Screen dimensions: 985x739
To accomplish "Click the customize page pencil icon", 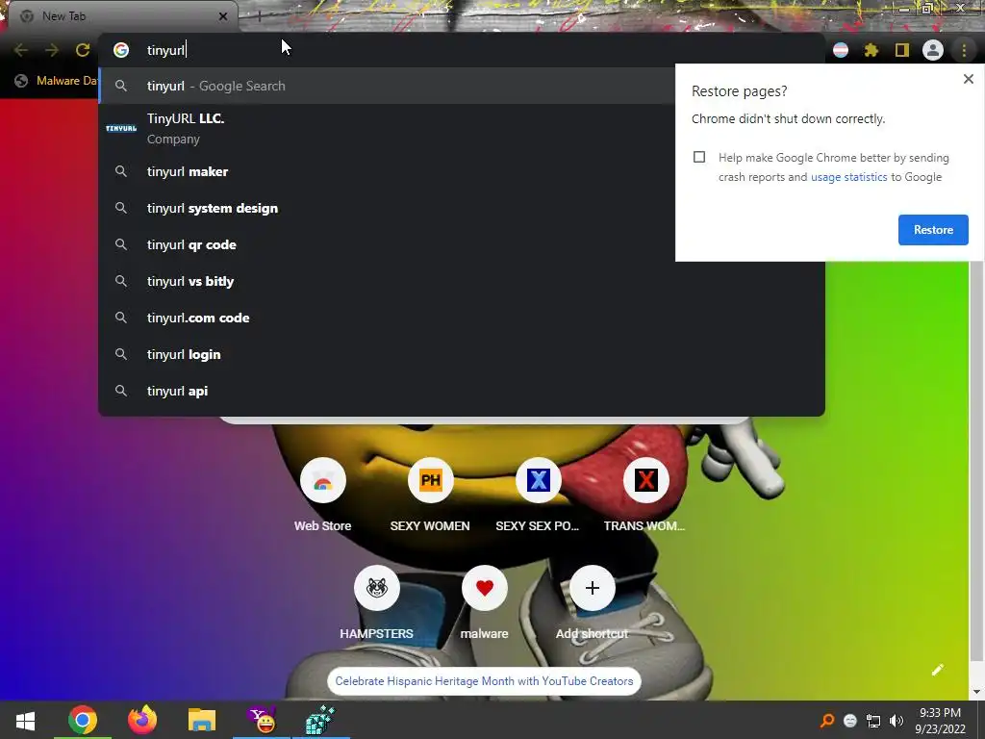I will tap(937, 670).
